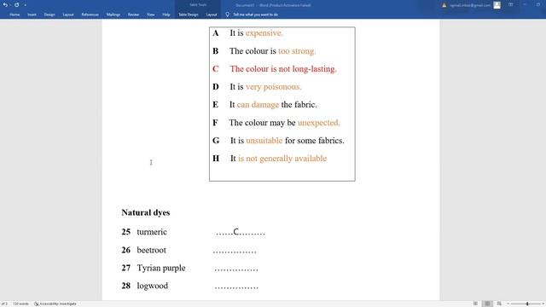The image size is (546, 307).
Task: Switch to the View ribbon tab
Action: coord(150,14)
